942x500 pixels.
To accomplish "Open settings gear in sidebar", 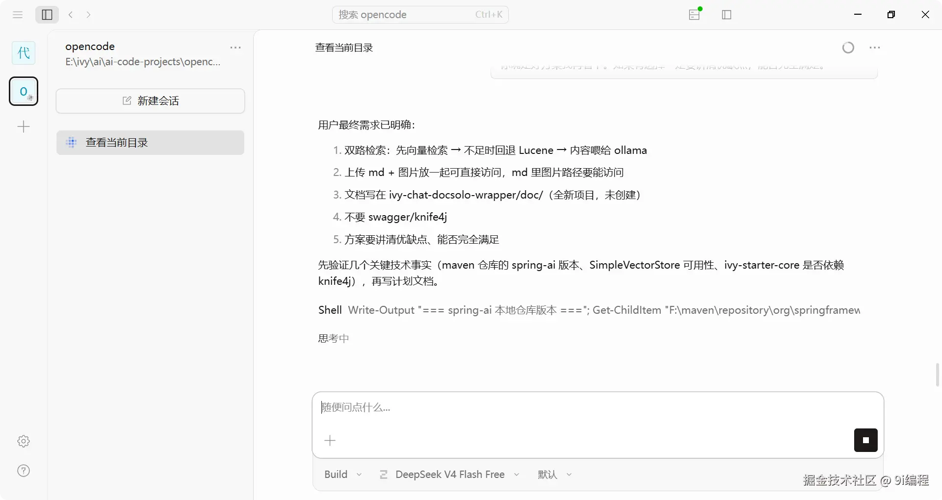I will point(24,441).
